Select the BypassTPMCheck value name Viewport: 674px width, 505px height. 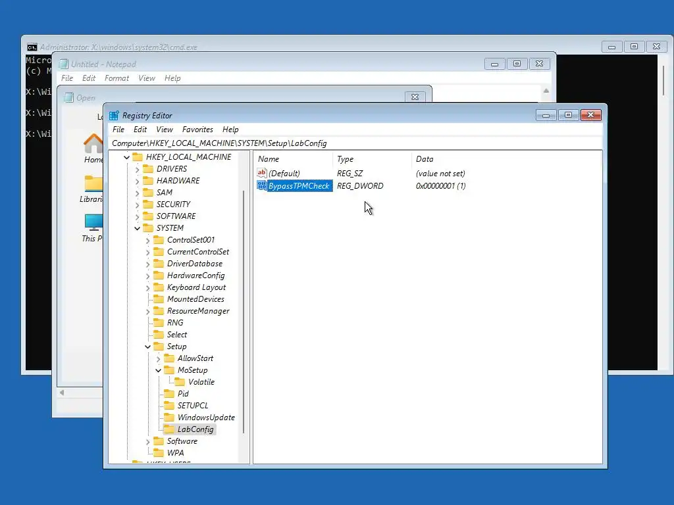[x=299, y=186]
